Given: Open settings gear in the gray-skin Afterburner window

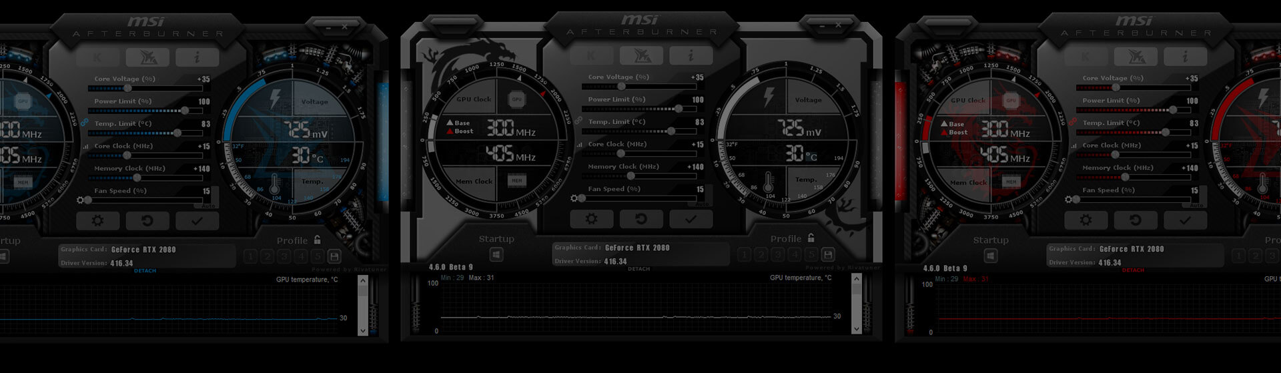Looking at the screenshot, I should click(x=592, y=219).
